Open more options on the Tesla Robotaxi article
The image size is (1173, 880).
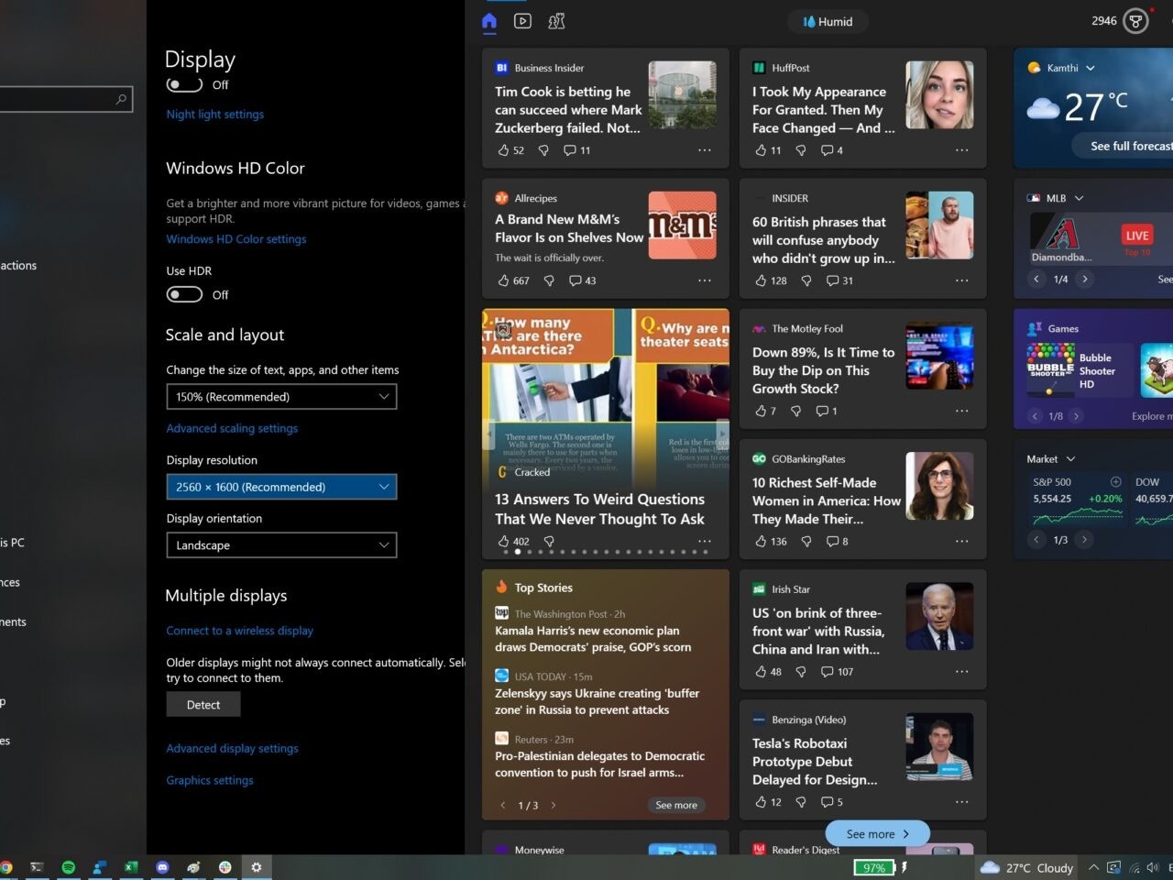click(x=961, y=801)
